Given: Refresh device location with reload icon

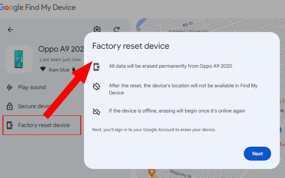Looking at the screenshot, I should pyautogui.click(x=117, y=29).
